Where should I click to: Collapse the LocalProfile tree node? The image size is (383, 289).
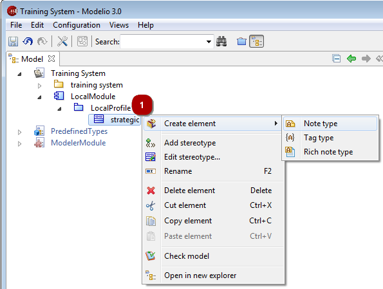point(59,109)
